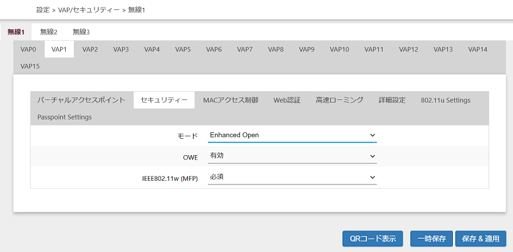Open the IEEE802.11w (MFP) dropdown
Image resolution: width=513 pixels, height=252 pixels.
click(x=292, y=178)
